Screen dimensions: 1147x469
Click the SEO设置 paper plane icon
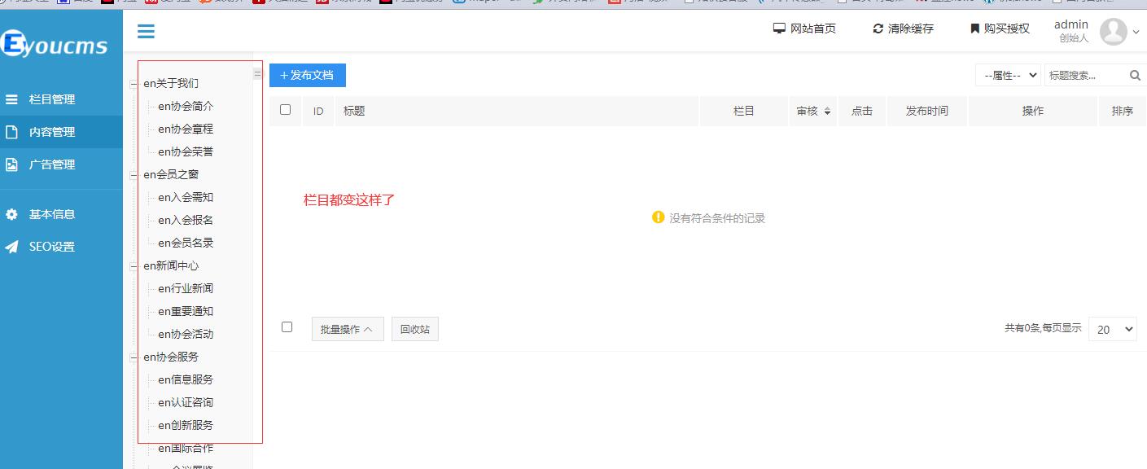(x=11, y=247)
